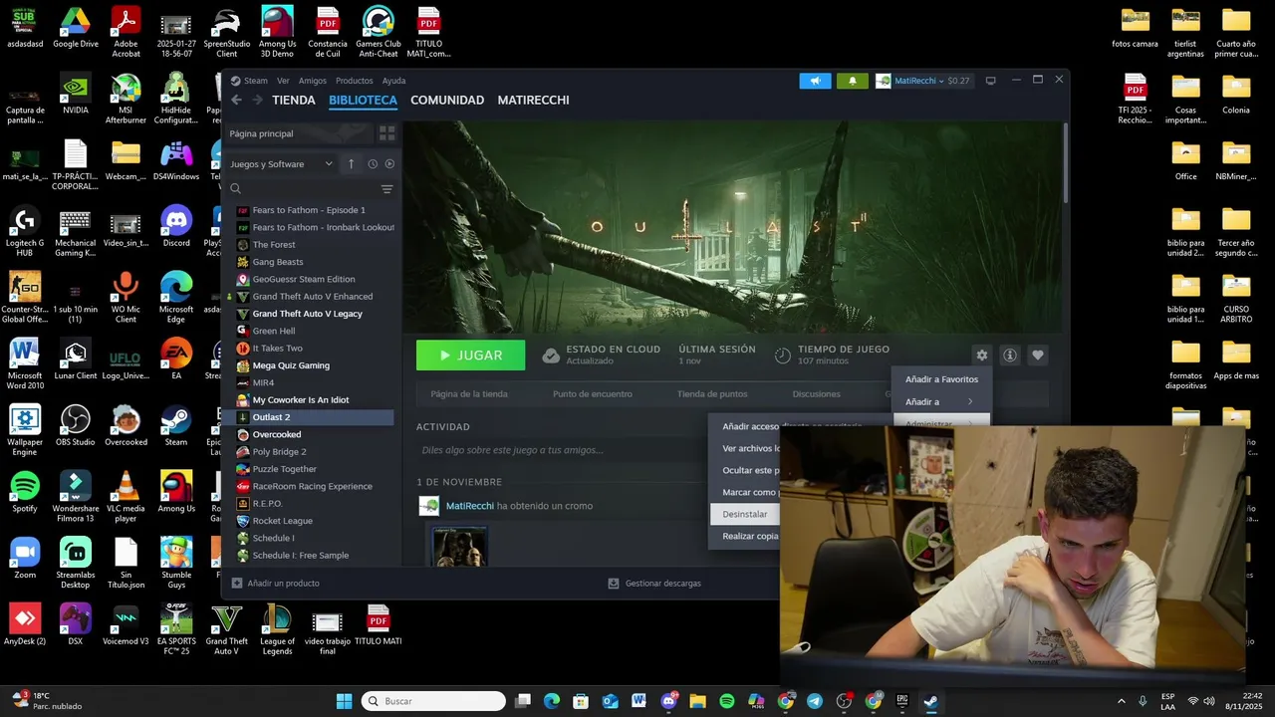1275x717 pixels.
Task: Click the library search magnifier icon
Action: click(x=236, y=188)
